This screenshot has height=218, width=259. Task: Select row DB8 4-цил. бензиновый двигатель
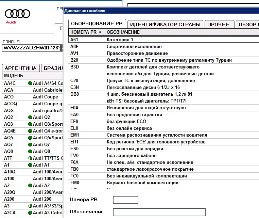(164, 97)
